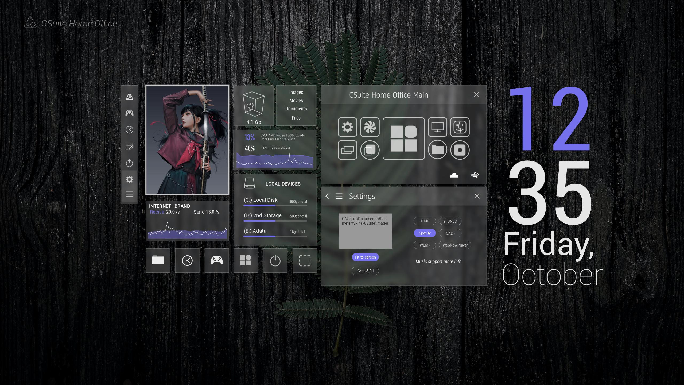684x385 pixels.
Task: Open the notes icon in the sidebar
Action: (x=129, y=147)
